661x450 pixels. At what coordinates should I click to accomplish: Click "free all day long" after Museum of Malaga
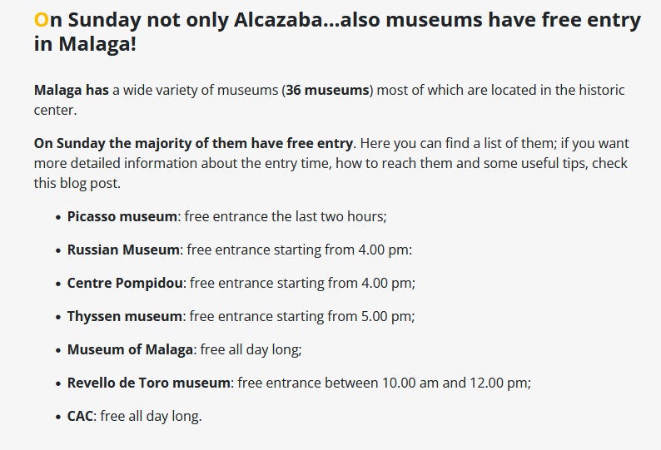(x=249, y=349)
